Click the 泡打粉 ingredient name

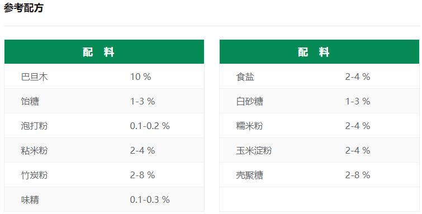click(35, 126)
